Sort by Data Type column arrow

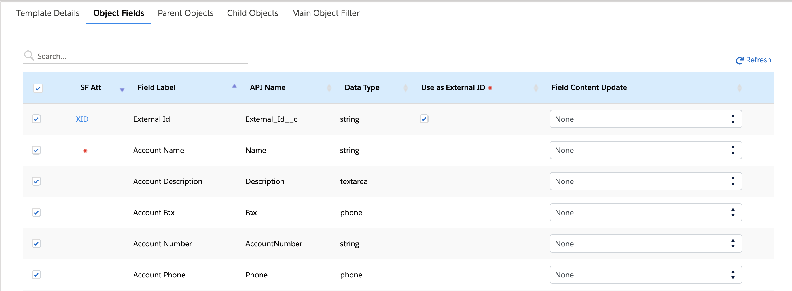coord(406,88)
